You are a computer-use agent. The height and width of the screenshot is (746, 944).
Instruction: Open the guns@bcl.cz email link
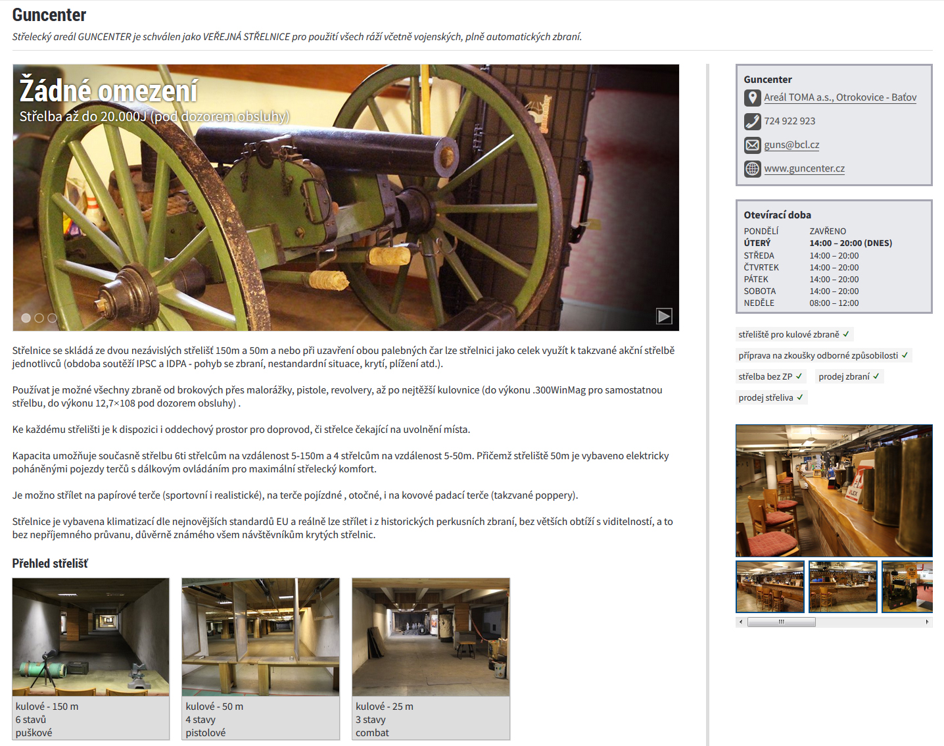791,145
